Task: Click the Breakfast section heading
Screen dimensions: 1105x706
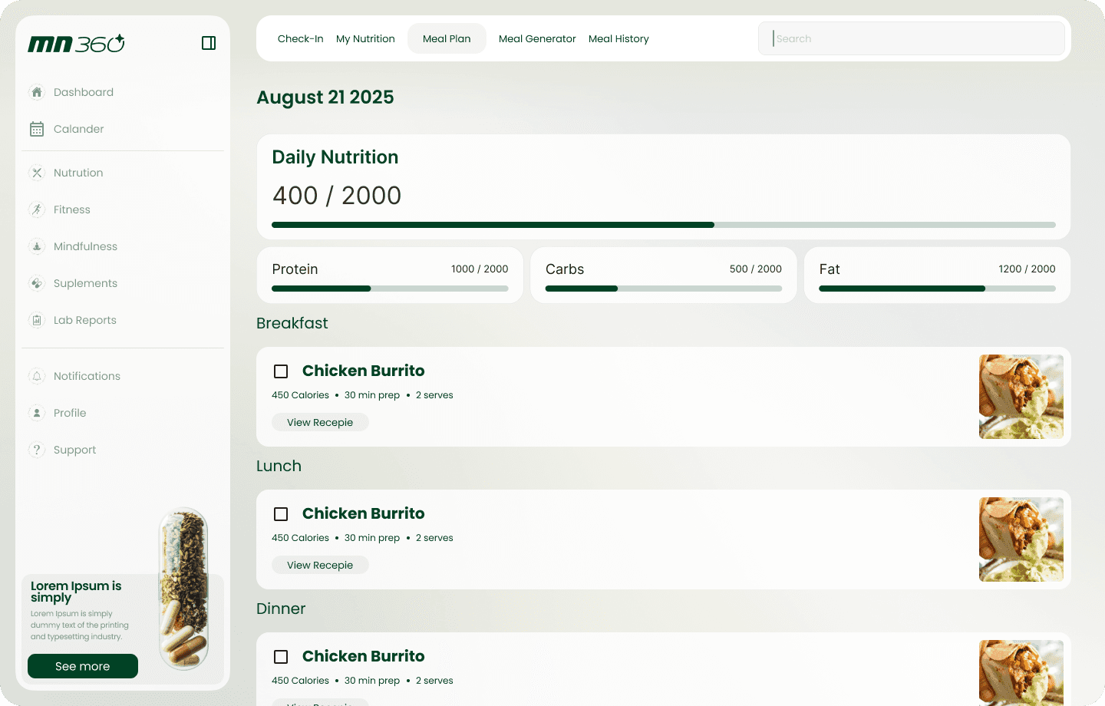Action: point(292,323)
